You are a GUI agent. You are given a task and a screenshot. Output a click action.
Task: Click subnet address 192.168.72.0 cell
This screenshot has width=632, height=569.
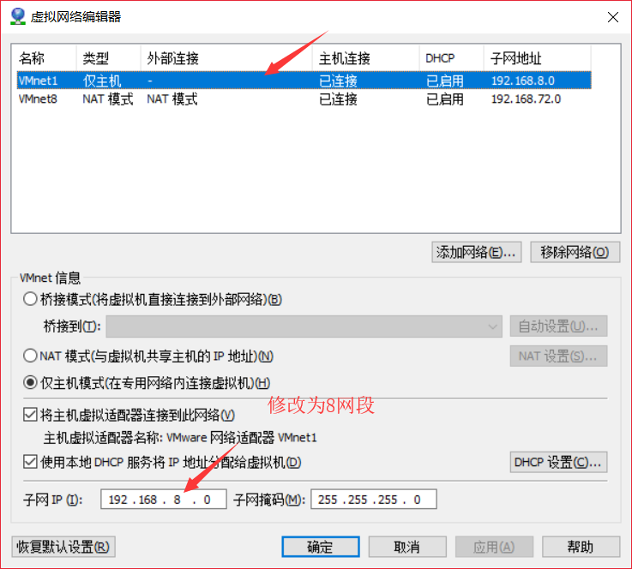pos(526,99)
